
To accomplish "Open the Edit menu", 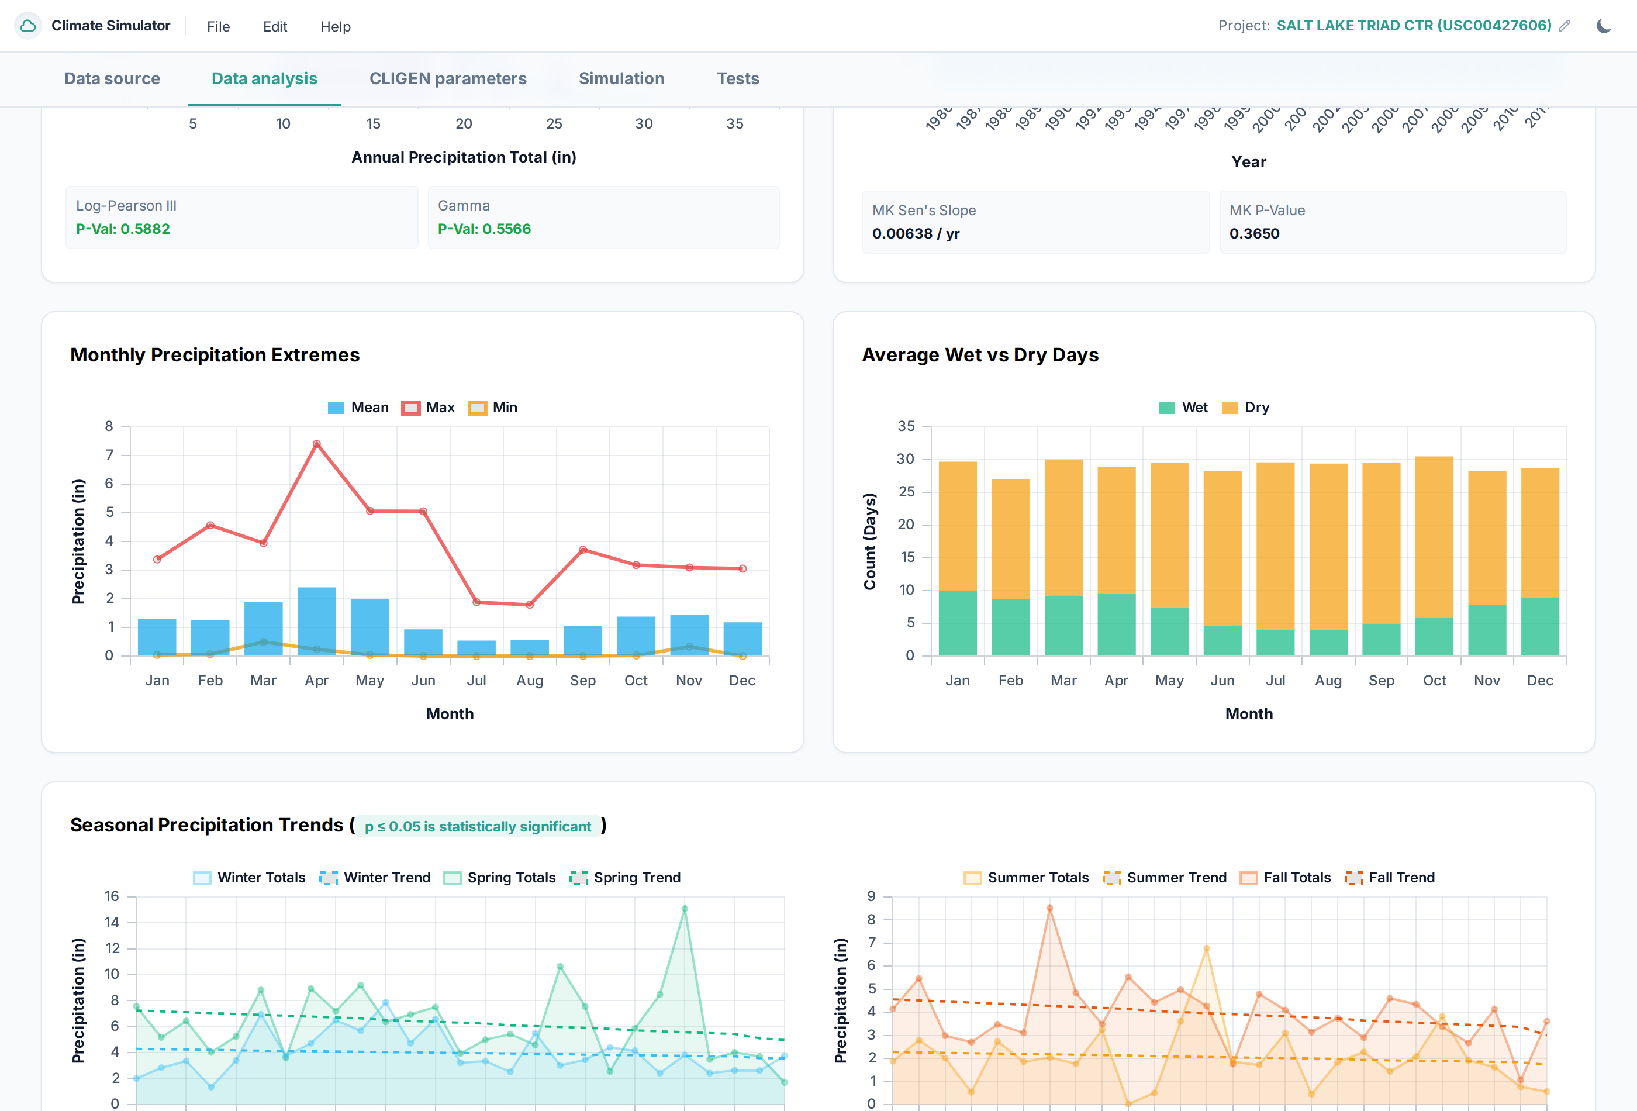I will tap(275, 27).
